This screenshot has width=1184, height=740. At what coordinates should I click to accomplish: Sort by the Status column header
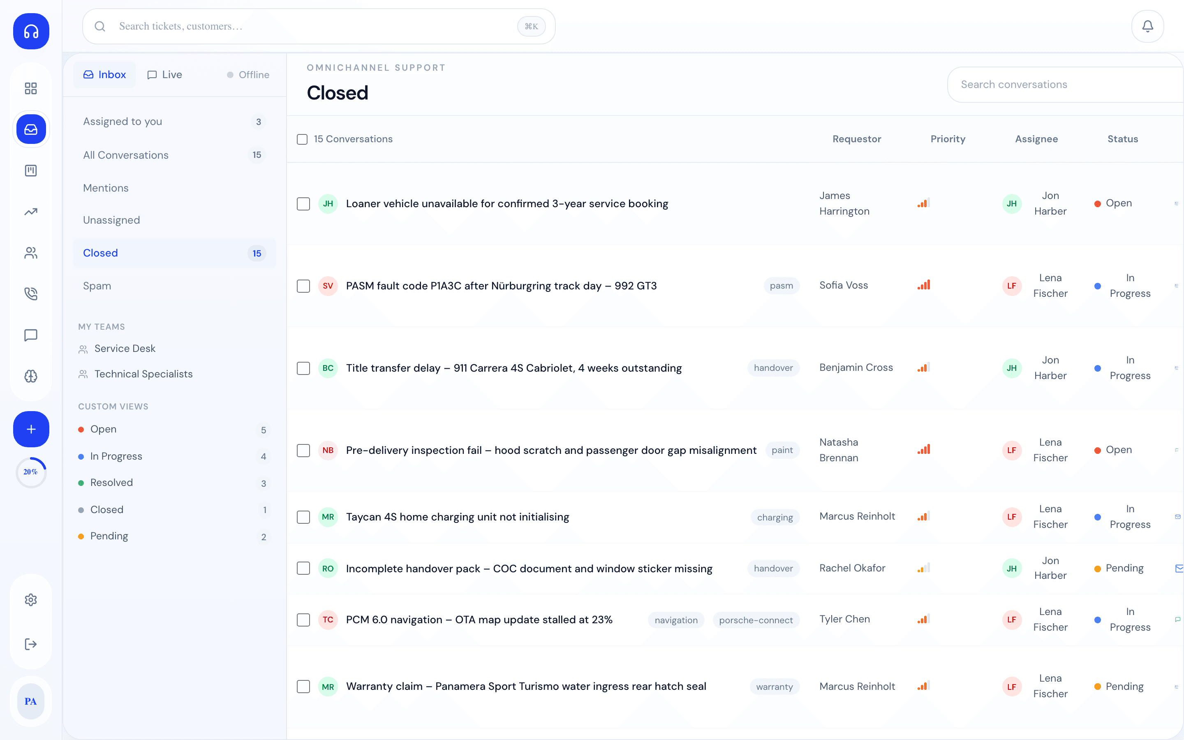(x=1123, y=139)
